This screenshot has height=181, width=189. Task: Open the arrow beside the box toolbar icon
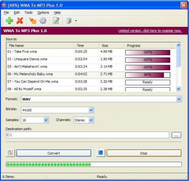tap(76, 21)
